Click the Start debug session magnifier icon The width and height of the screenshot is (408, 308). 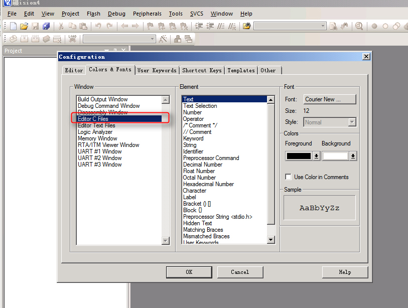point(359,26)
